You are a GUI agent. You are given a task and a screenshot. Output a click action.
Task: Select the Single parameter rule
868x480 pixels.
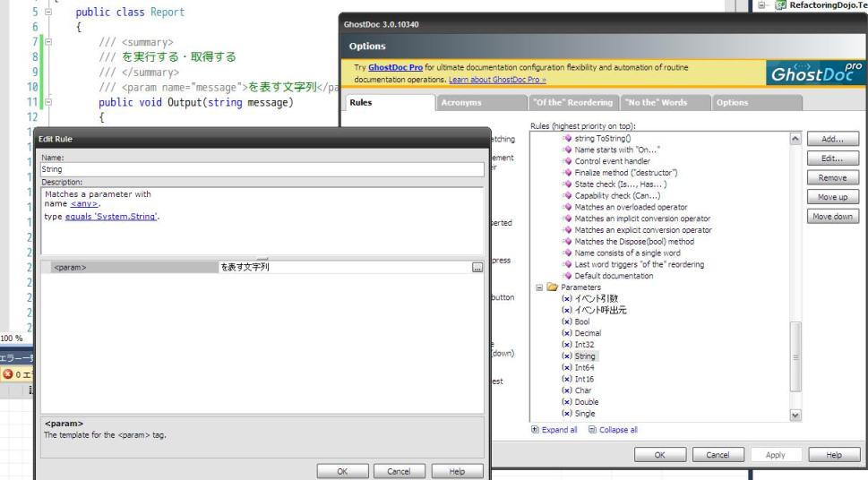[x=585, y=414]
